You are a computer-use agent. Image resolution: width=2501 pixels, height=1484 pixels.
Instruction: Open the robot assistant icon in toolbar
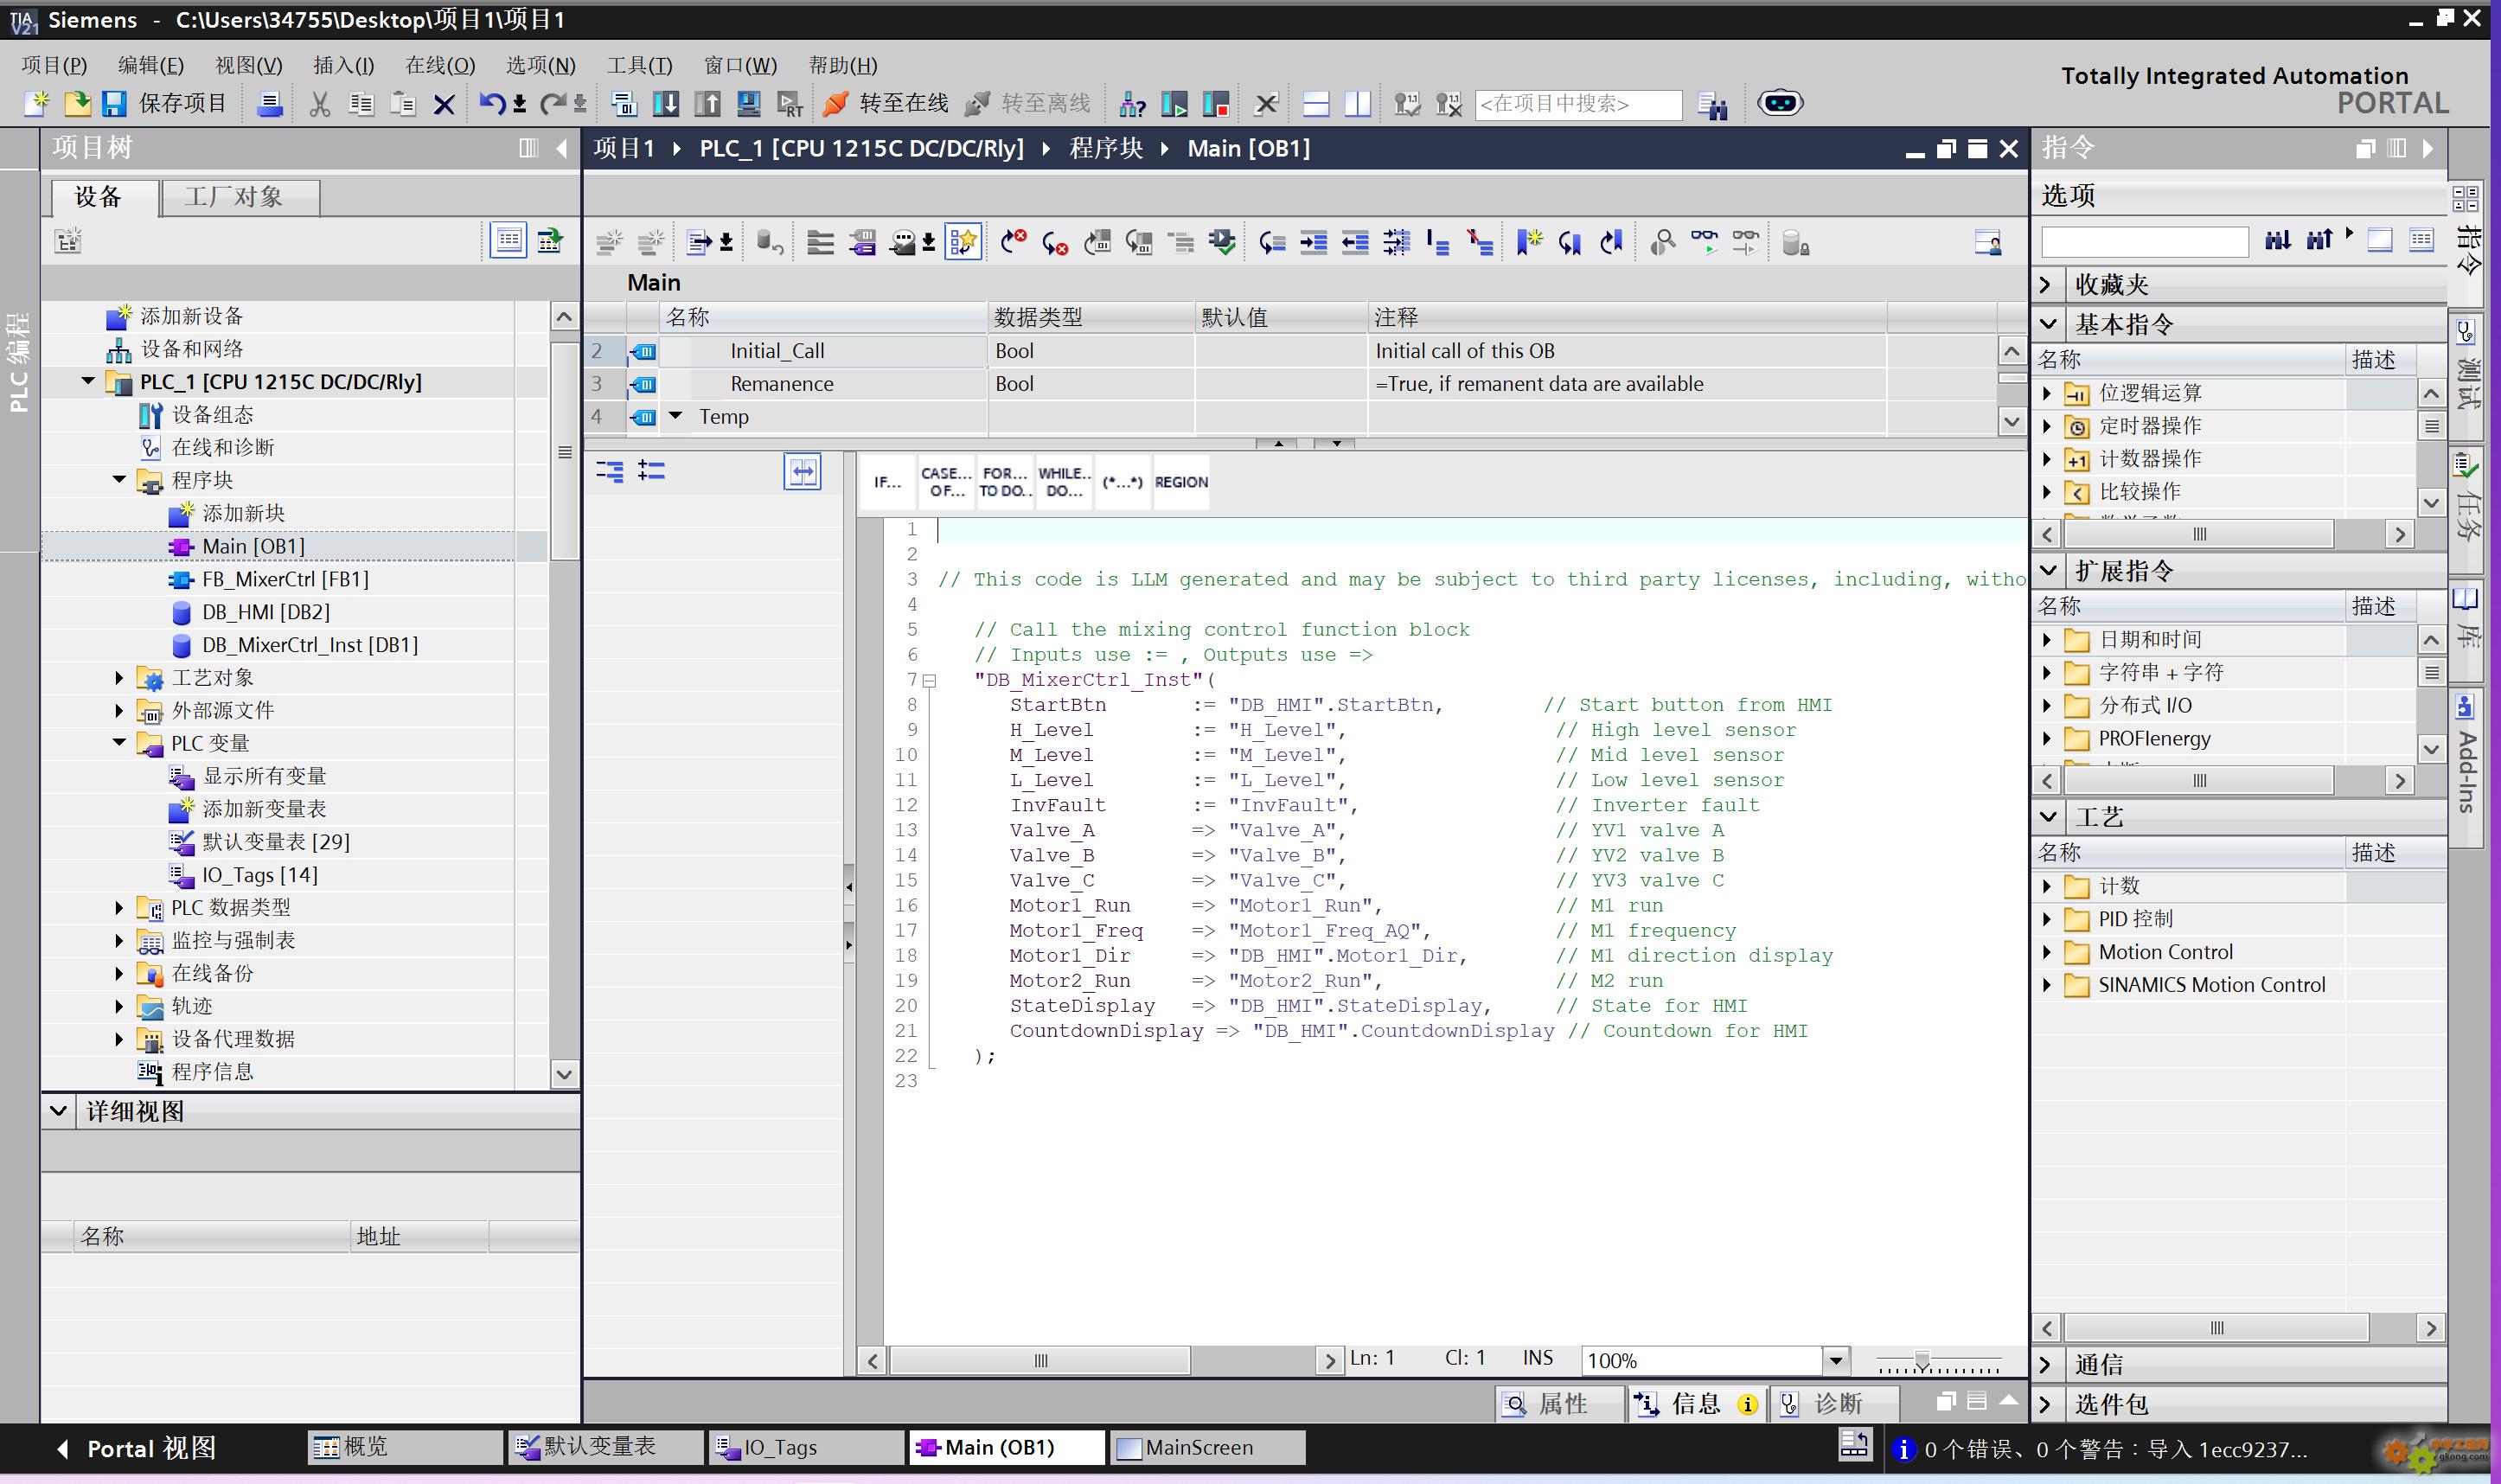click(x=1780, y=103)
